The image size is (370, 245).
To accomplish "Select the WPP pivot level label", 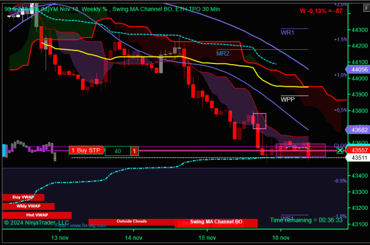I will [288, 100].
